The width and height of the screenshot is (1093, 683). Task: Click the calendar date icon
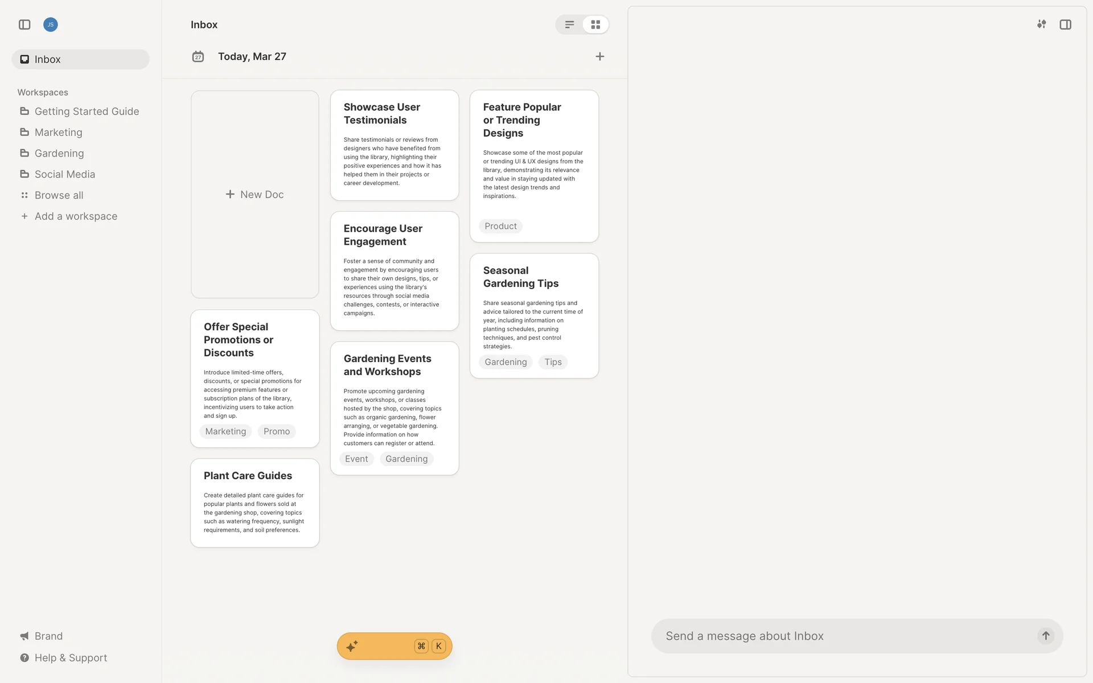[x=198, y=56]
